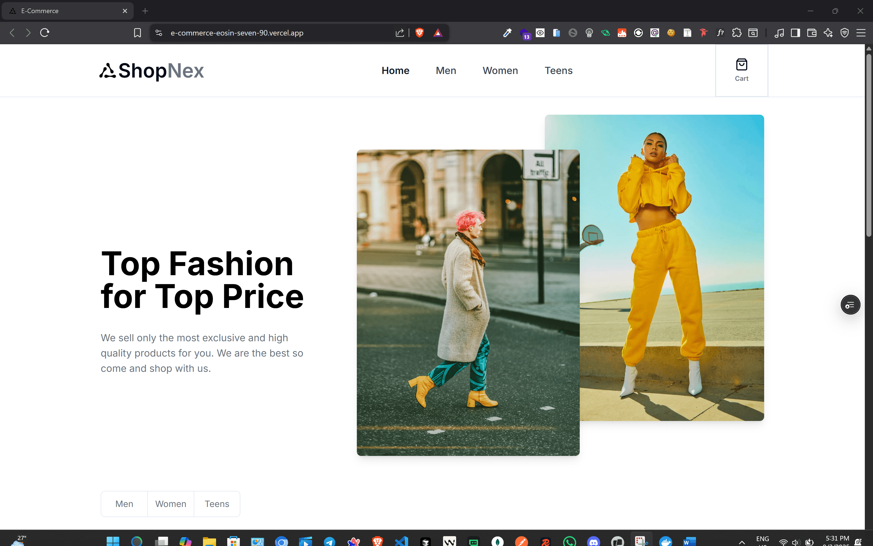Open the Brave VPN shield icon
This screenshot has height=546, width=873.
click(x=845, y=33)
